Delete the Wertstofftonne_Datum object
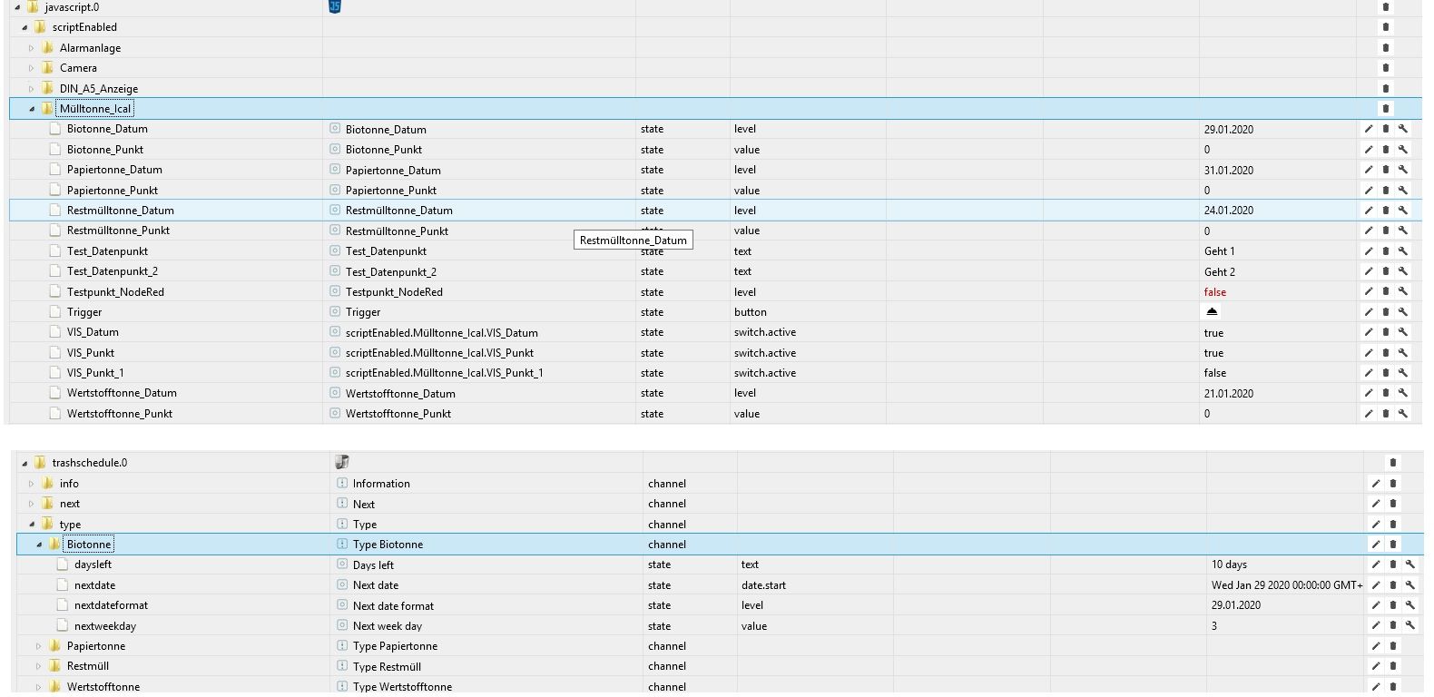The width and height of the screenshot is (1434, 697). click(x=1386, y=393)
